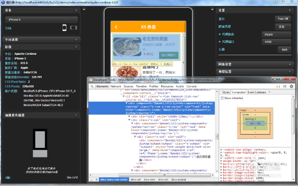Click the DevTools search magnifier icon

tap(92, 86)
